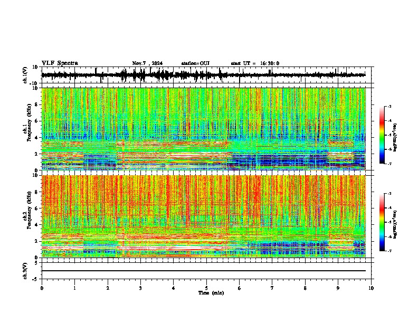Click time axis tick label '5'
418x323 pixels.
(x=206, y=288)
